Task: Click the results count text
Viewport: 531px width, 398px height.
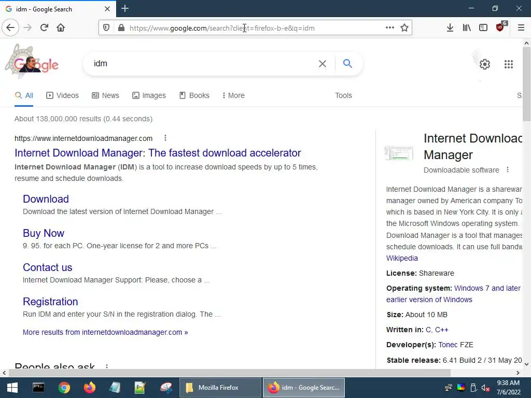Action: click(x=83, y=119)
